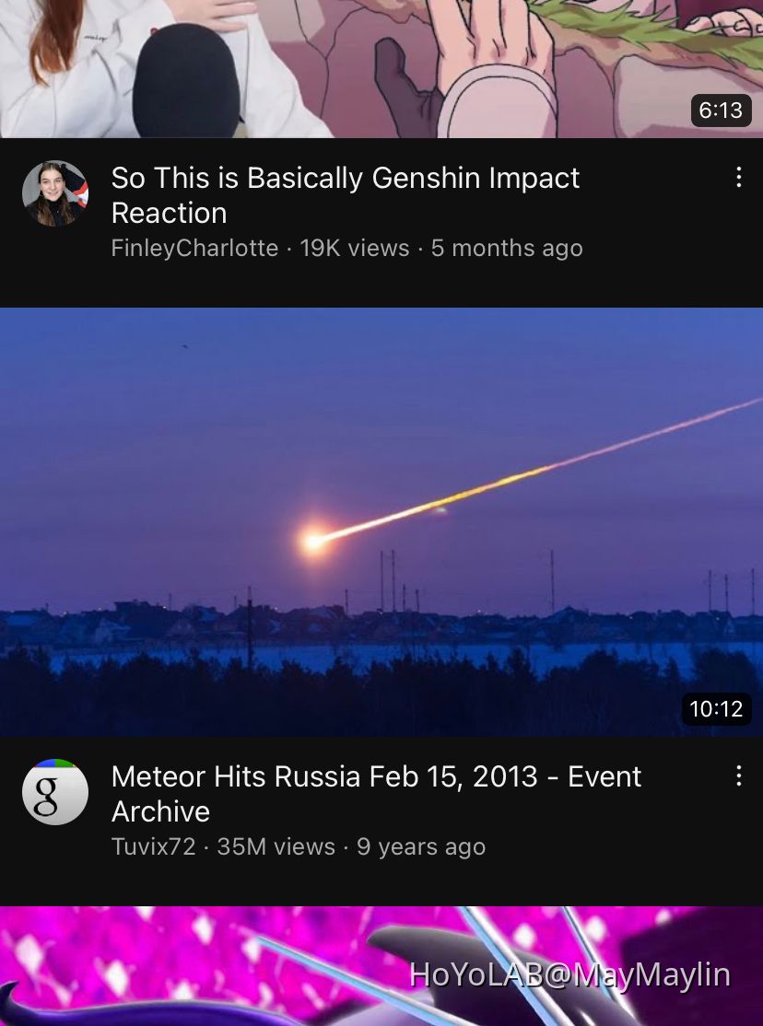Click the three-dot menu on Meteor Hits Russia video
This screenshot has width=763, height=1026.
[x=738, y=776]
